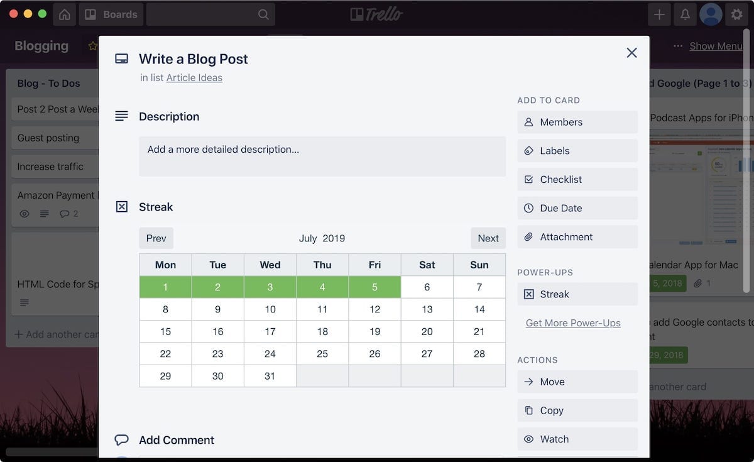Screen dimensions: 754x462
Task: Click the plus create icon in header
Action: pyautogui.click(x=659, y=14)
